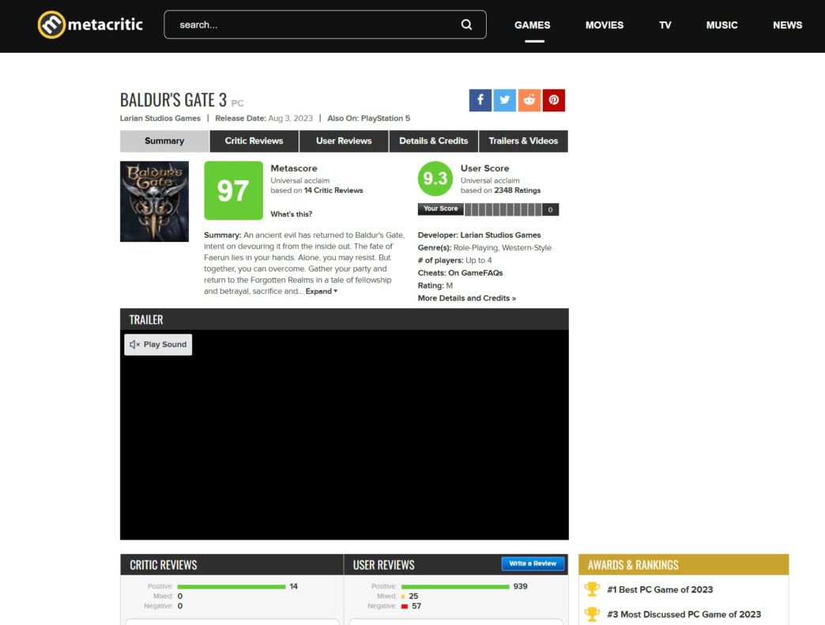Open the Movies menu
The image size is (825, 625).
coord(605,25)
